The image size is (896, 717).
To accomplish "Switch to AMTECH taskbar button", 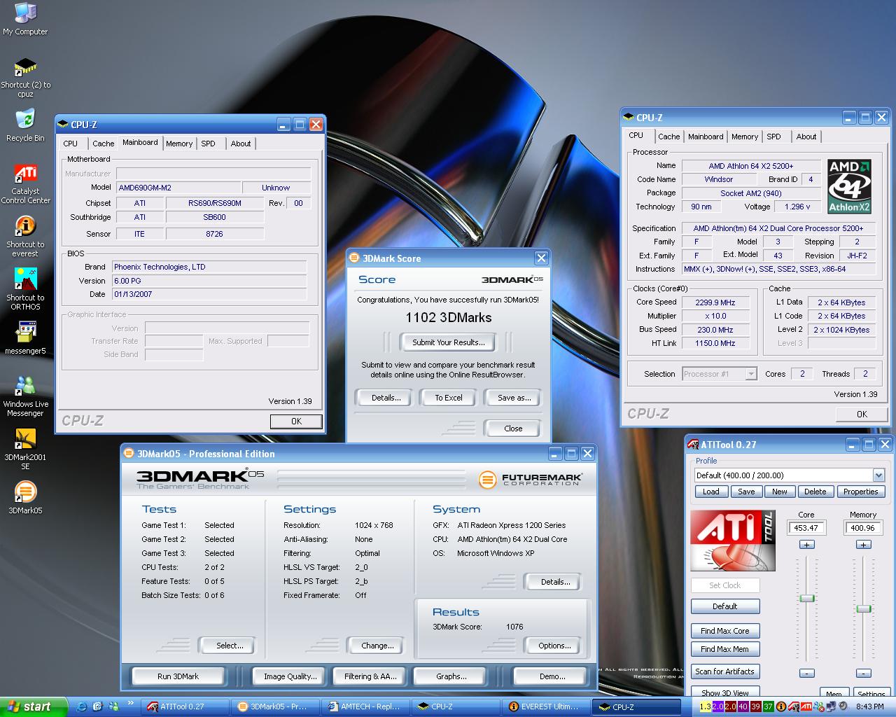I will 366,707.
